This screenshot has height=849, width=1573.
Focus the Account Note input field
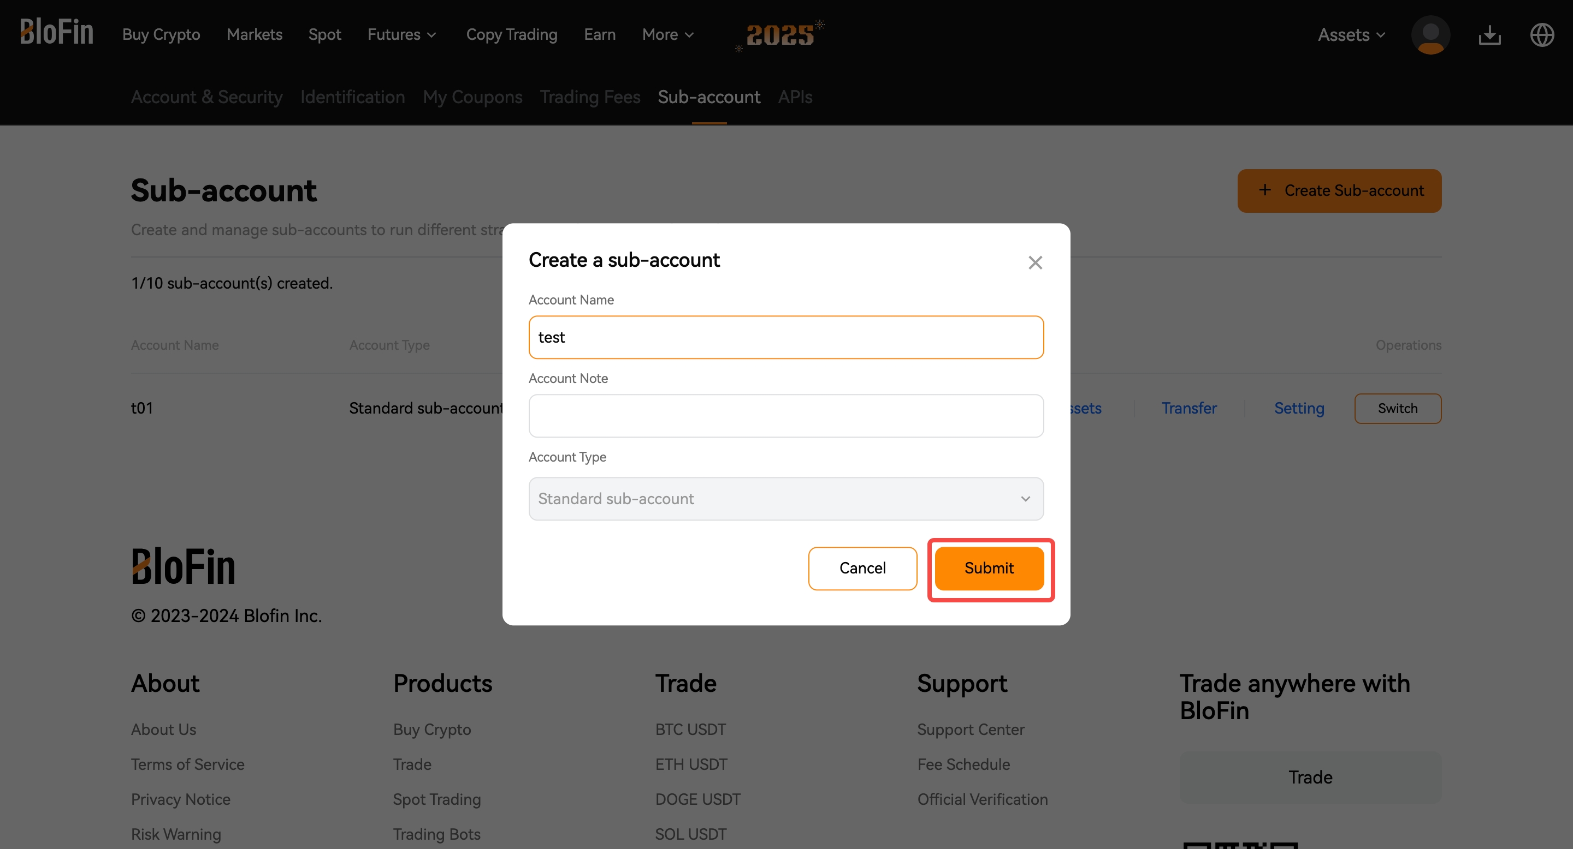point(786,415)
